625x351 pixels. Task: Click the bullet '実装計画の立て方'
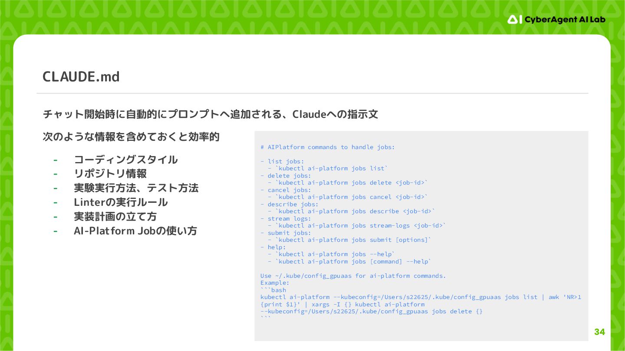pyautogui.click(x=115, y=216)
